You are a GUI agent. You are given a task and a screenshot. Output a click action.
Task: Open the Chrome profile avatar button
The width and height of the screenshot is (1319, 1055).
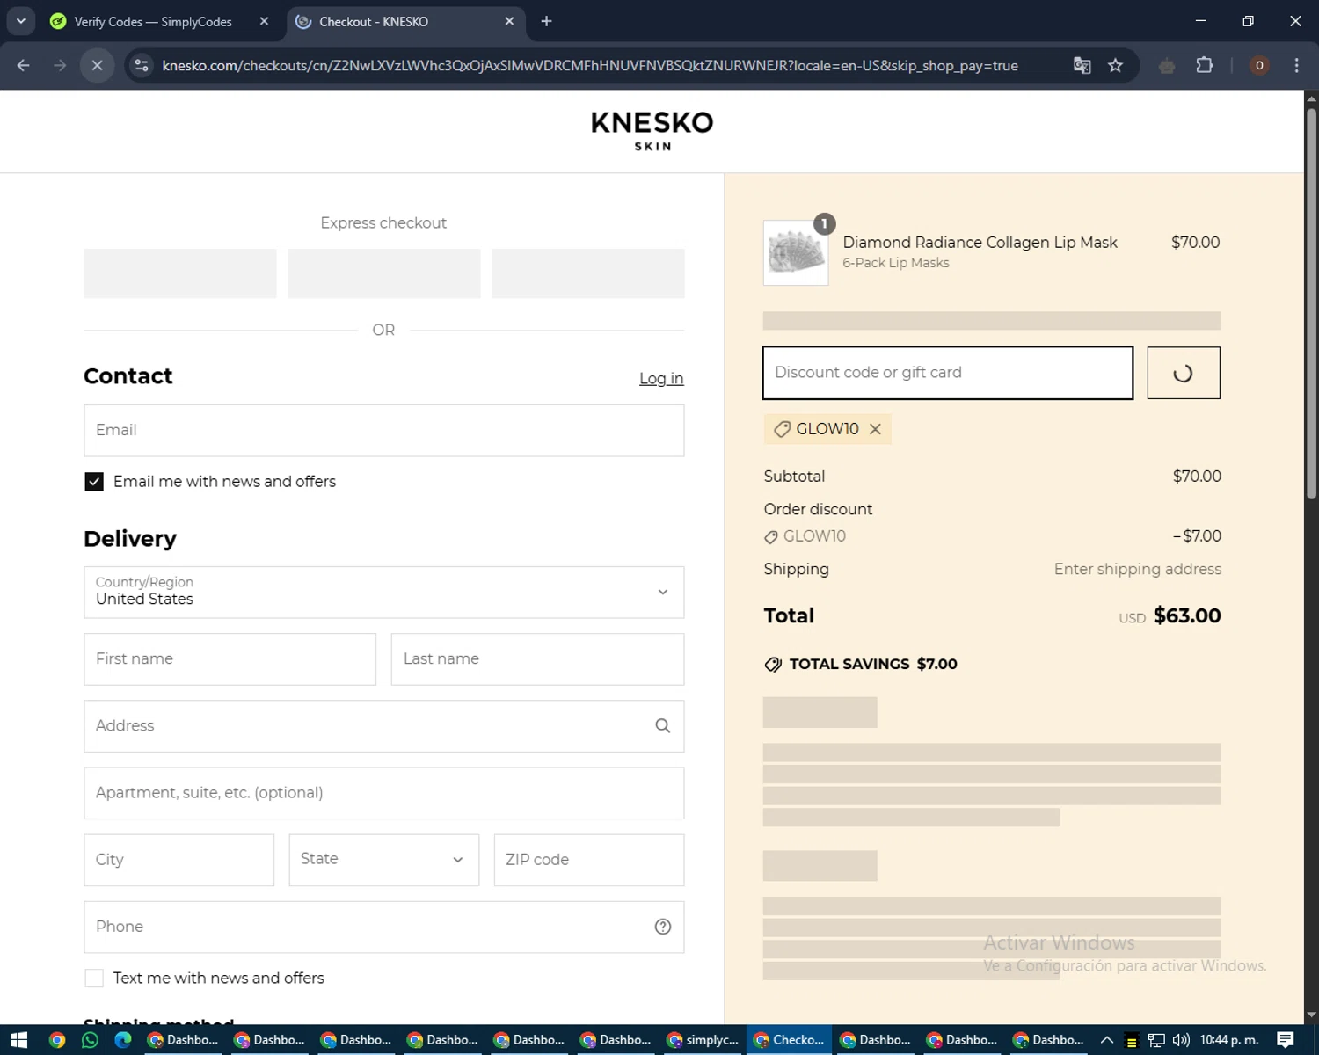coord(1259,65)
